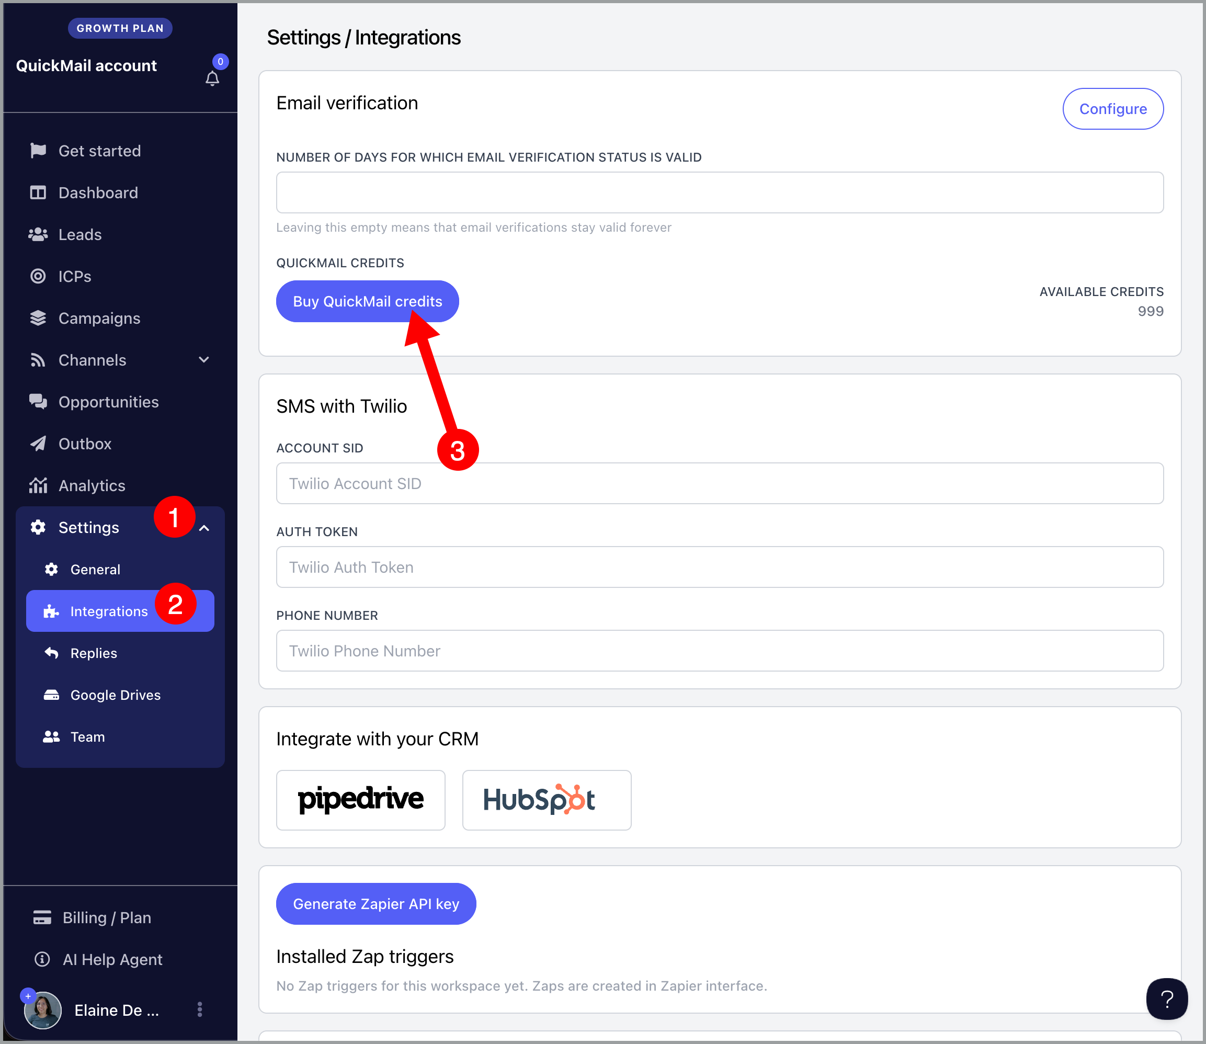
Task: Navigate to Campaigns
Action: [x=99, y=319]
